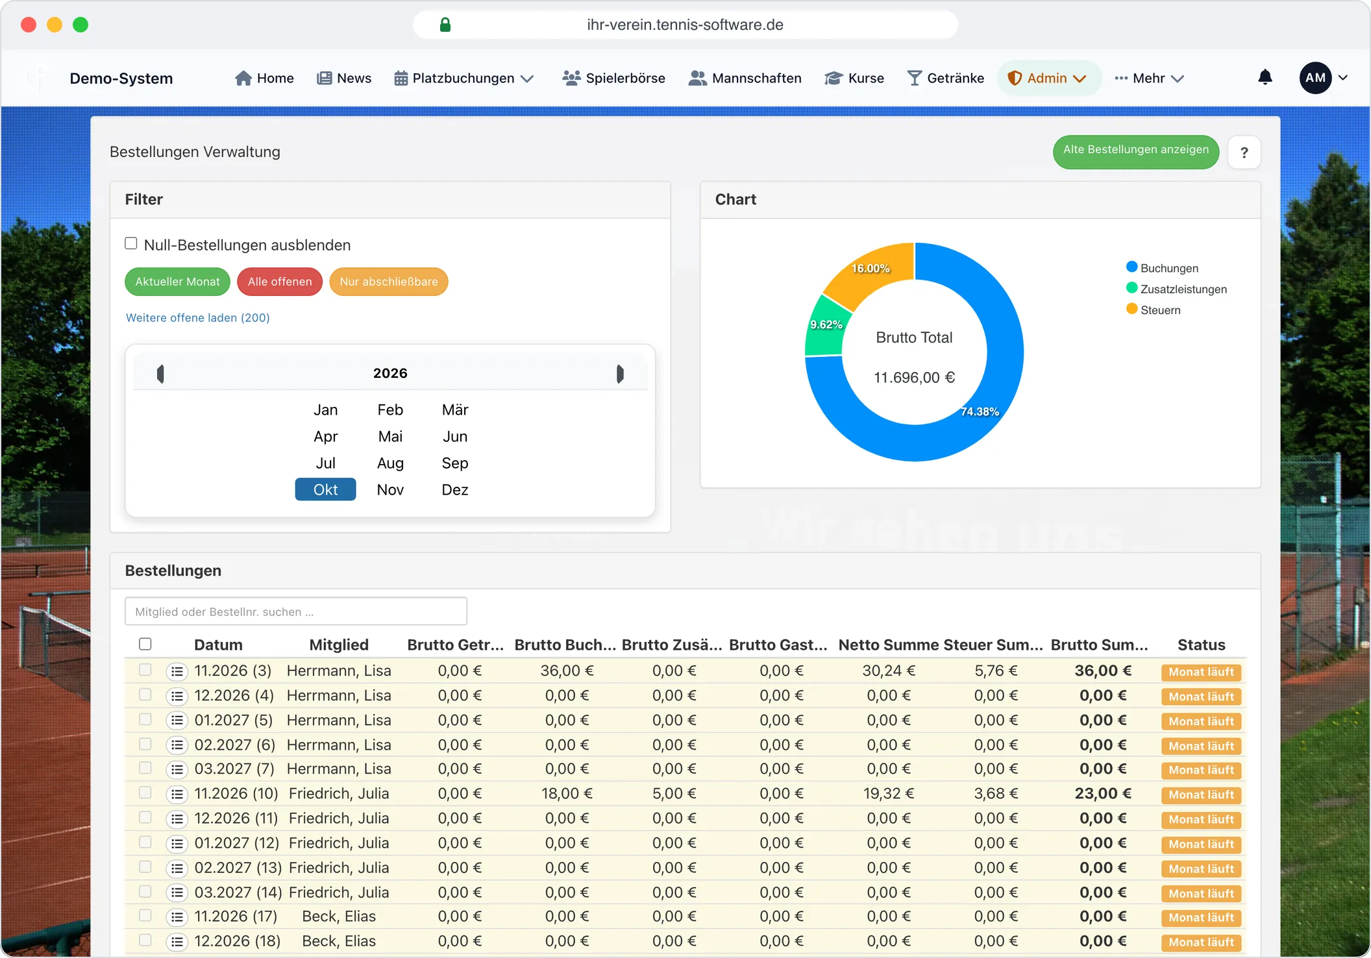The height and width of the screenshot is (958, 1371).
Task: Navigate to Getränke
Action: pos(945,78)
